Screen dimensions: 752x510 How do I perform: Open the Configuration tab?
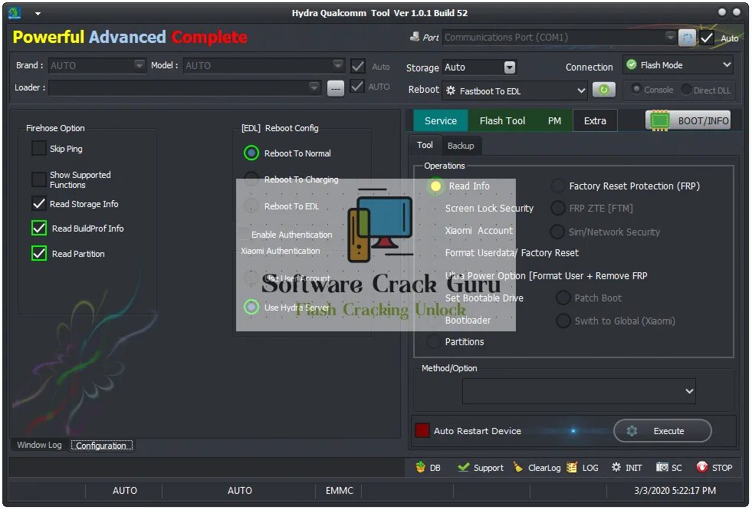101,446
